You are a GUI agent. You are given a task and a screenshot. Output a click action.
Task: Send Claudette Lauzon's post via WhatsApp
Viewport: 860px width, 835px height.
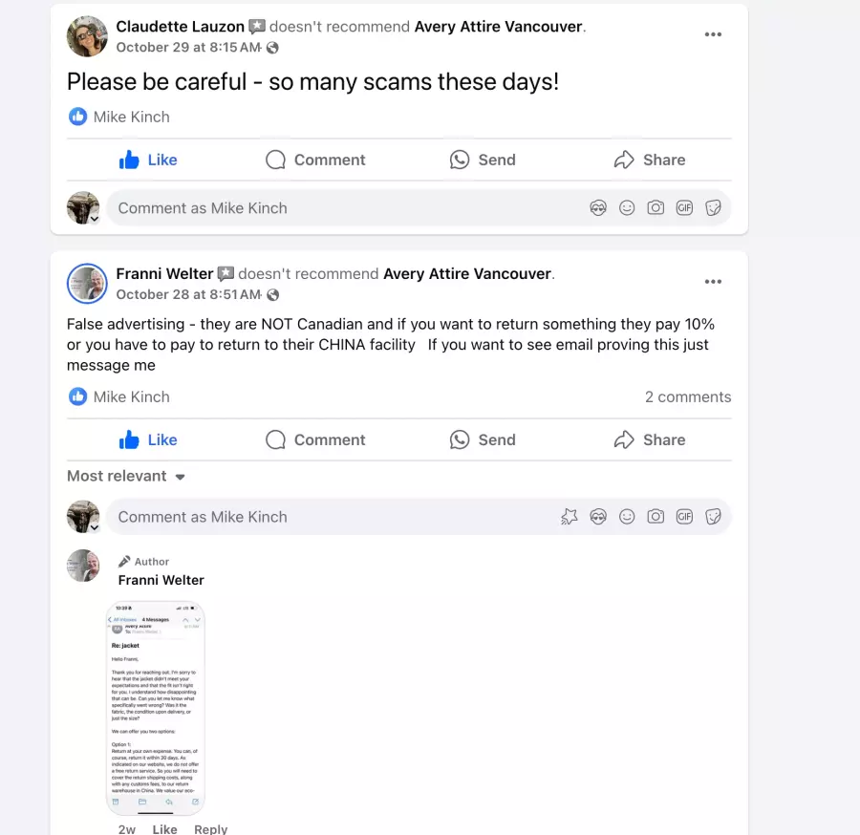click(483, 161)
